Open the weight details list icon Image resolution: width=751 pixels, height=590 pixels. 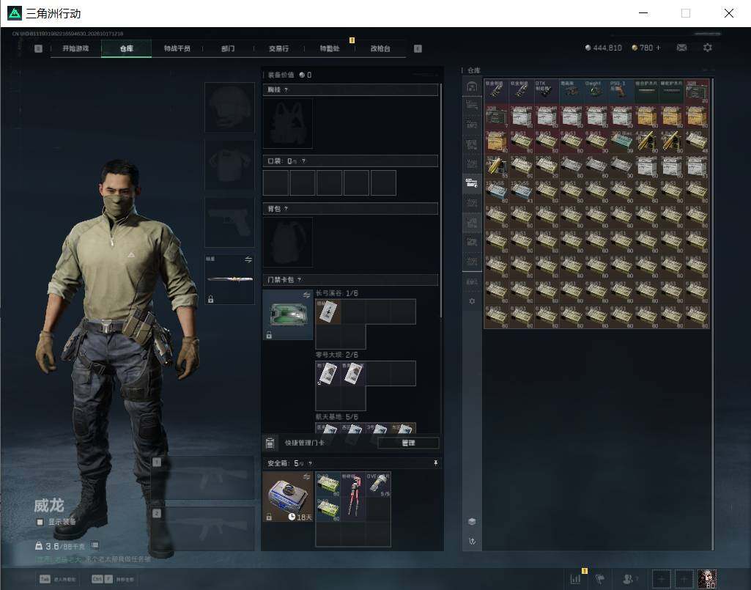95,545
